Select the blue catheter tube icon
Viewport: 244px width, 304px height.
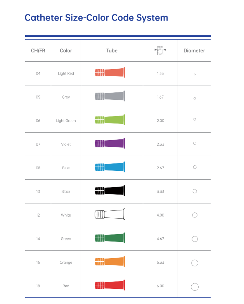[x=110, y=167]
